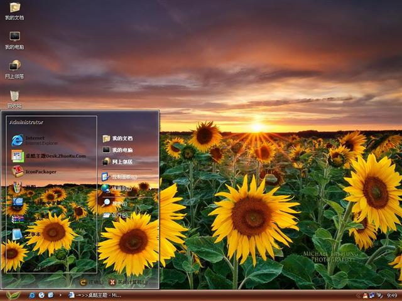Click the middle system tray icon
Viewport: 402px width, 301px height.
tap(372, 295)
